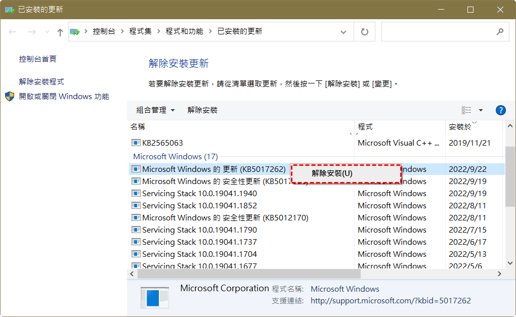The image size is (516, 317).
Task: Click the 程式集 breadcrumb
Action: pyautogui.click(x=141, y=31)
